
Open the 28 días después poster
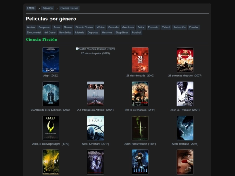(x=140, y=60)
